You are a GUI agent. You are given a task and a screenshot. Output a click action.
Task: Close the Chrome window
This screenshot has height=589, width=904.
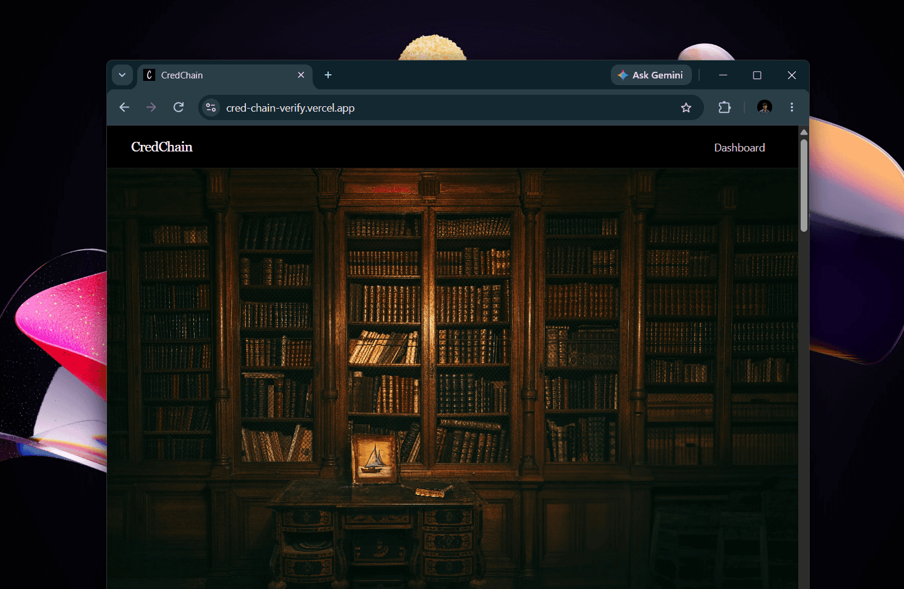(x=792, y=75)
